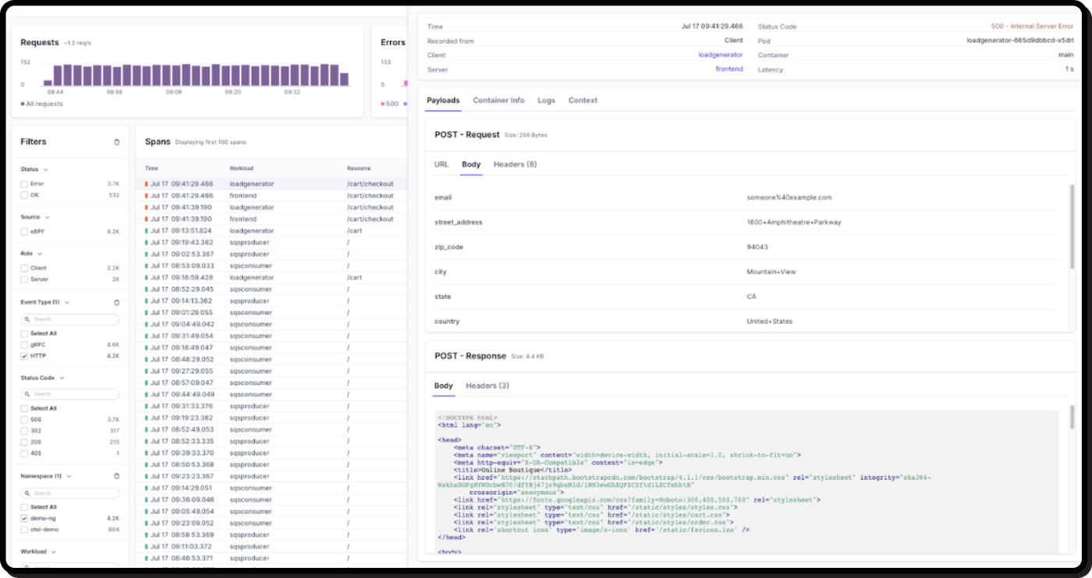The image size is (1092, 578).
Task: Check the 405 status code filter
Action: [24, 453]
